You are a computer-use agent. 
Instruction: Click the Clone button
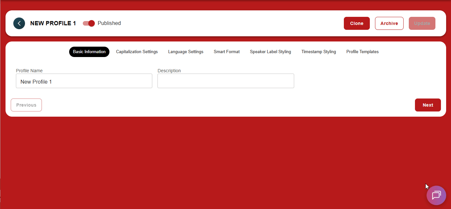click(x=357, y=23)
